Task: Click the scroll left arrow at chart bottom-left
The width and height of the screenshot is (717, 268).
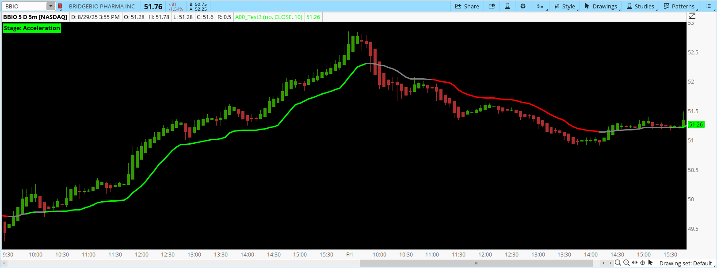Action: 4,263
